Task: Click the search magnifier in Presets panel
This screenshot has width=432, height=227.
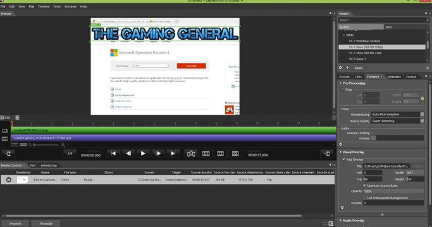Action: click(x=428, y=20)
